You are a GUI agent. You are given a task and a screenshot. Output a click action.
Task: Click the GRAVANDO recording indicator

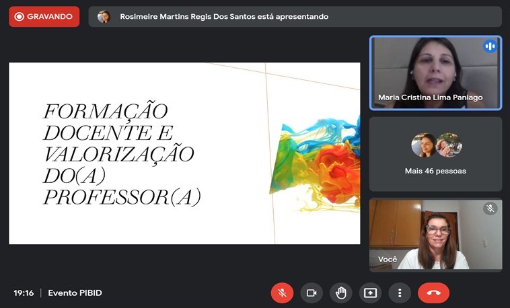point(44,17)
